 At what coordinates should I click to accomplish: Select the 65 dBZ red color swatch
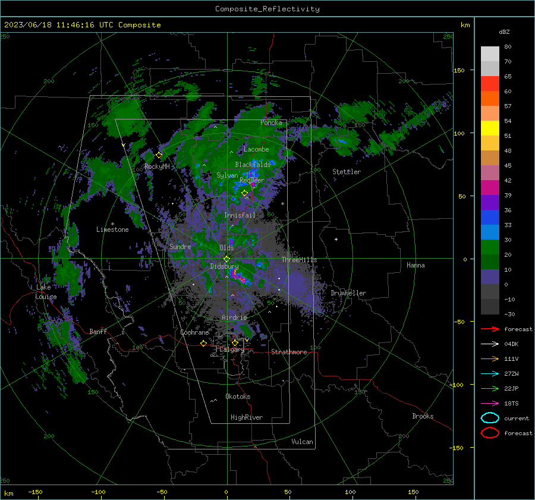coord(490,84)
